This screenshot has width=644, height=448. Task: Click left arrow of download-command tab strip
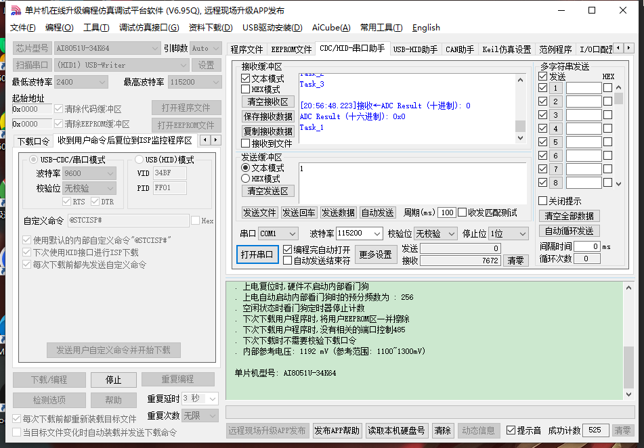[x=205, y=140]
